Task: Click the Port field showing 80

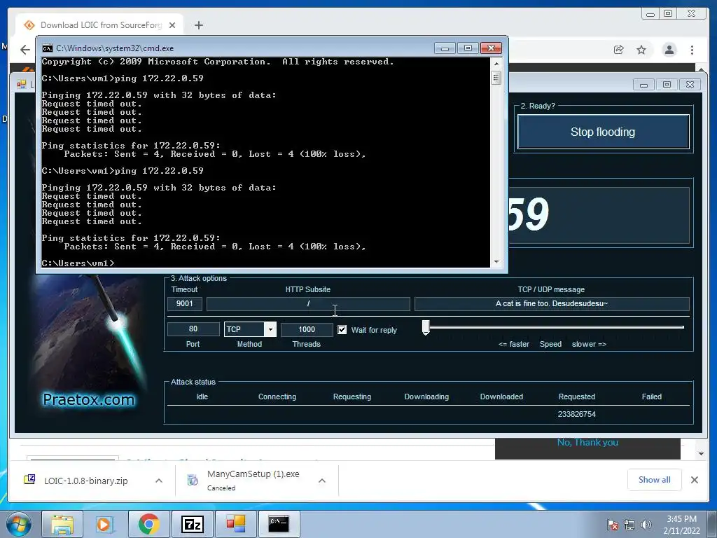Action: (193, 329)
